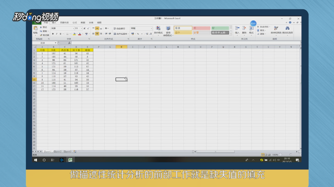Open Sort and Filter menu
Image resolution: width=334 pixels, height=187 pixels.
click(276, 30)
